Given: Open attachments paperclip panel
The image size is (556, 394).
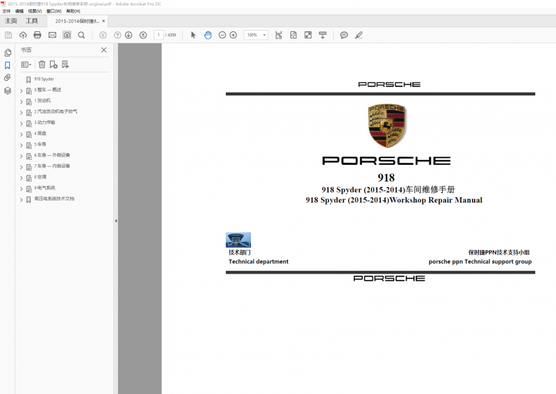Looking at the screenshot, I should 7,77.
